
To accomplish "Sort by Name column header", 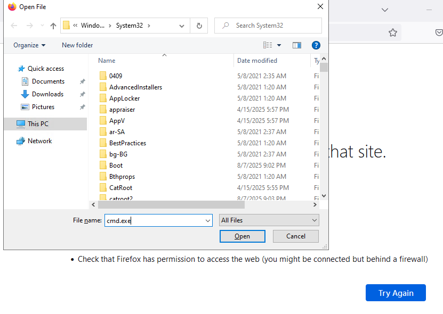I will click(x=107, y=61).
